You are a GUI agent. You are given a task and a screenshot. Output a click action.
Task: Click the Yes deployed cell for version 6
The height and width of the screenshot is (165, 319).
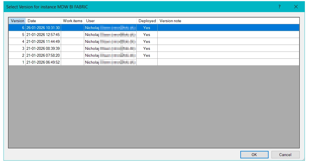pyautogui.click(x=147, y=28)
